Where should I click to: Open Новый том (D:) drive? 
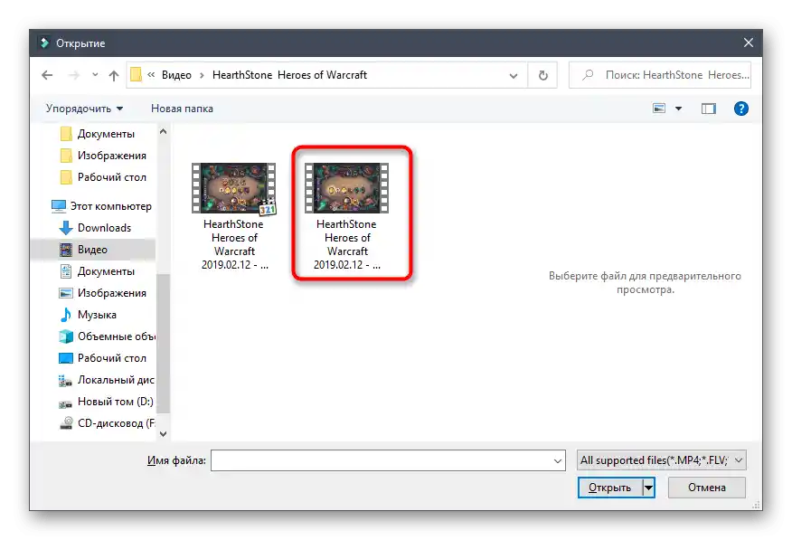click(106, 402)
